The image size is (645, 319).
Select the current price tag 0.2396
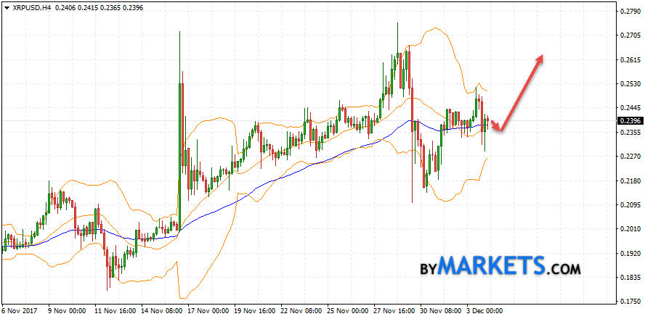629,120
